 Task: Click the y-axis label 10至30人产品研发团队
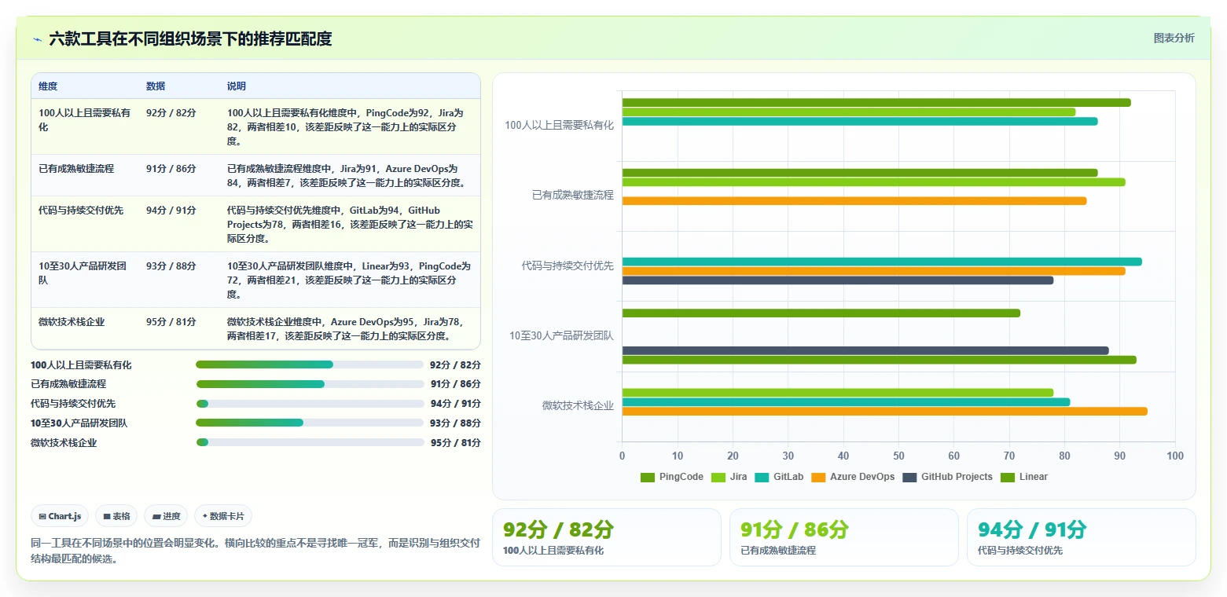tap(561, 335)
